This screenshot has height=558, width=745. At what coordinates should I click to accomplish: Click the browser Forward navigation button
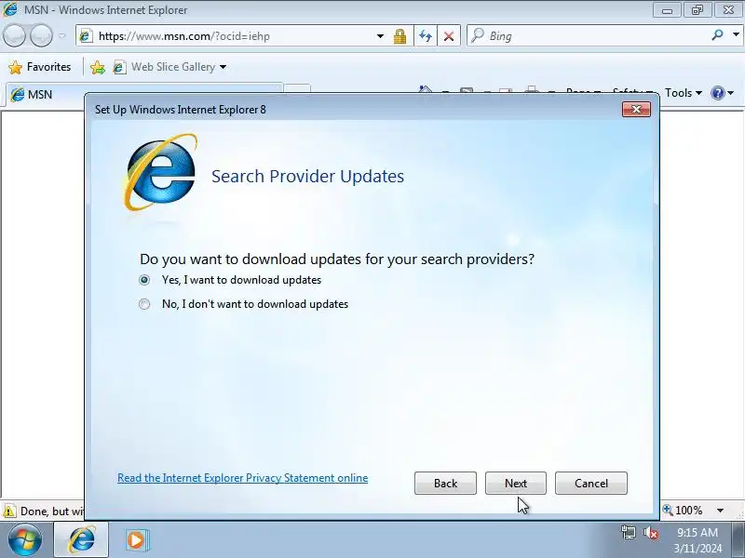tap(42, 35)
